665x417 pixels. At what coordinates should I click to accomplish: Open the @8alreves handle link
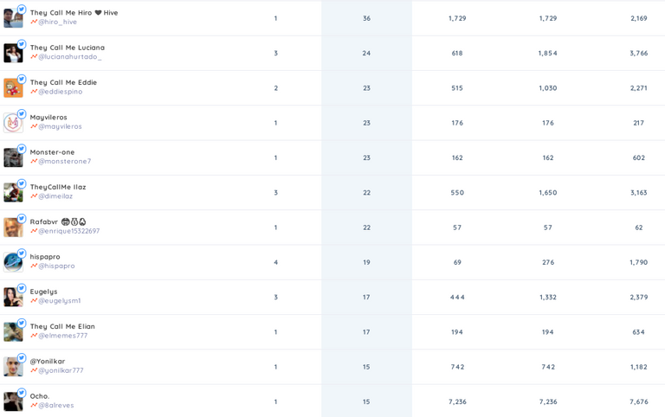[56, 405]
